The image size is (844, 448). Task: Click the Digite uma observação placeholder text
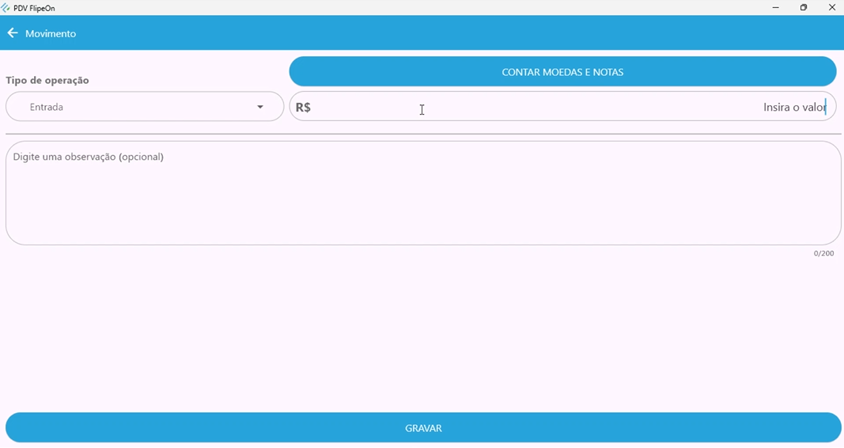(89, 157)
